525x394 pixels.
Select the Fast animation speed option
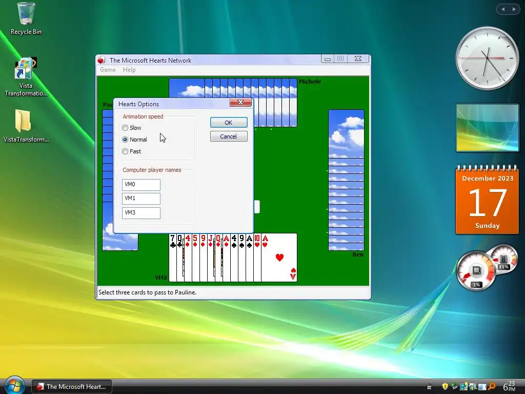coord(132,151)
